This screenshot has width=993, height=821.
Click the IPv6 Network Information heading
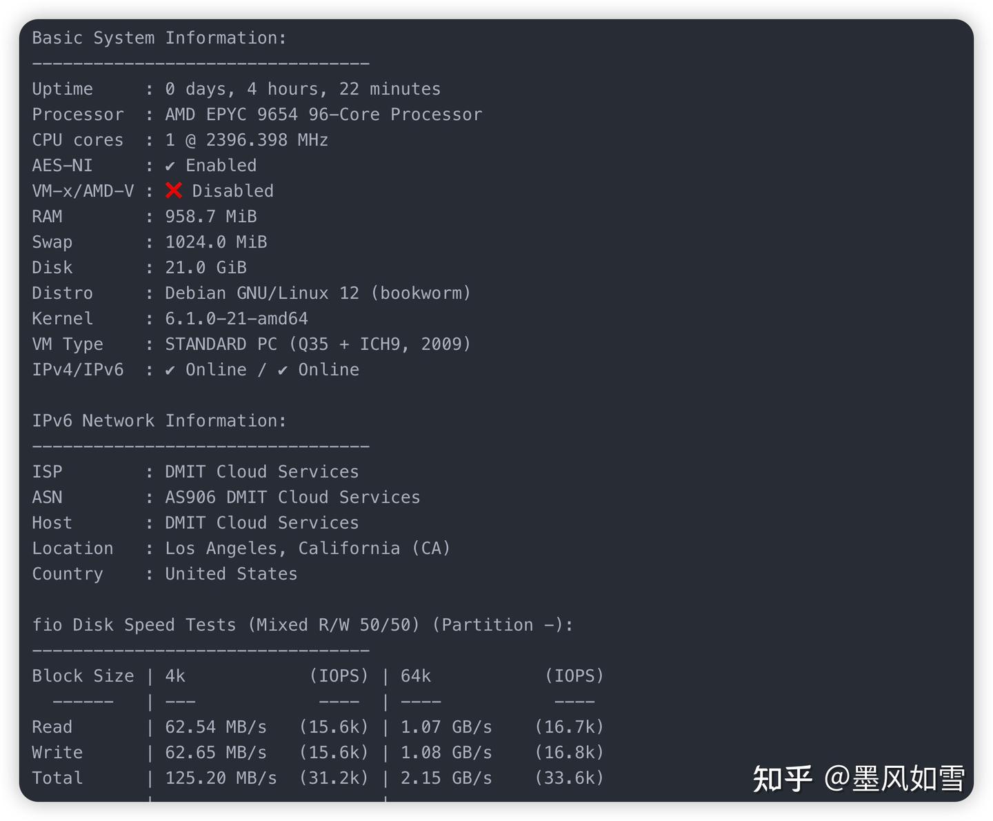pyautogui.click(x=159, y=421)
